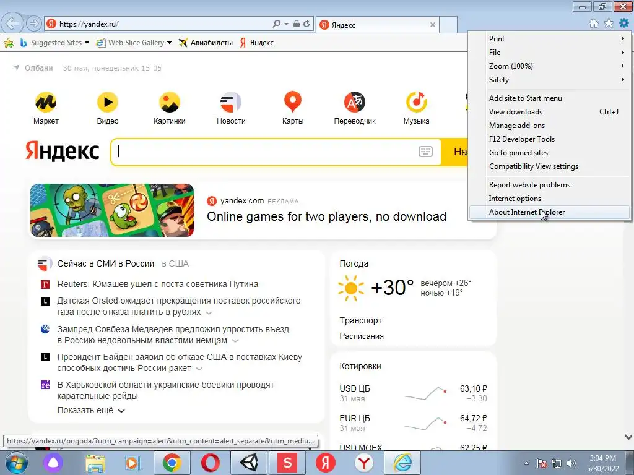This screenshot has height=475, width=634.
Task: Open address bar search dropdown arrow
Action: (x=286, y=24)
